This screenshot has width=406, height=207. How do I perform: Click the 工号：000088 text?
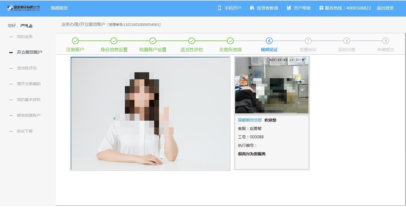coord(251,137)
